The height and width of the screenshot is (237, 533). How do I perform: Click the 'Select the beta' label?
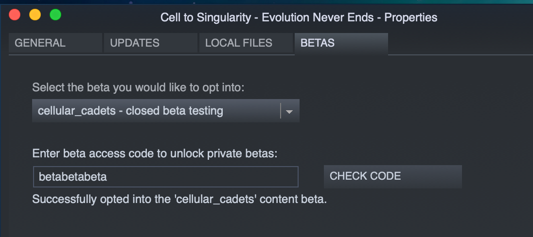[x=138, y=87]
